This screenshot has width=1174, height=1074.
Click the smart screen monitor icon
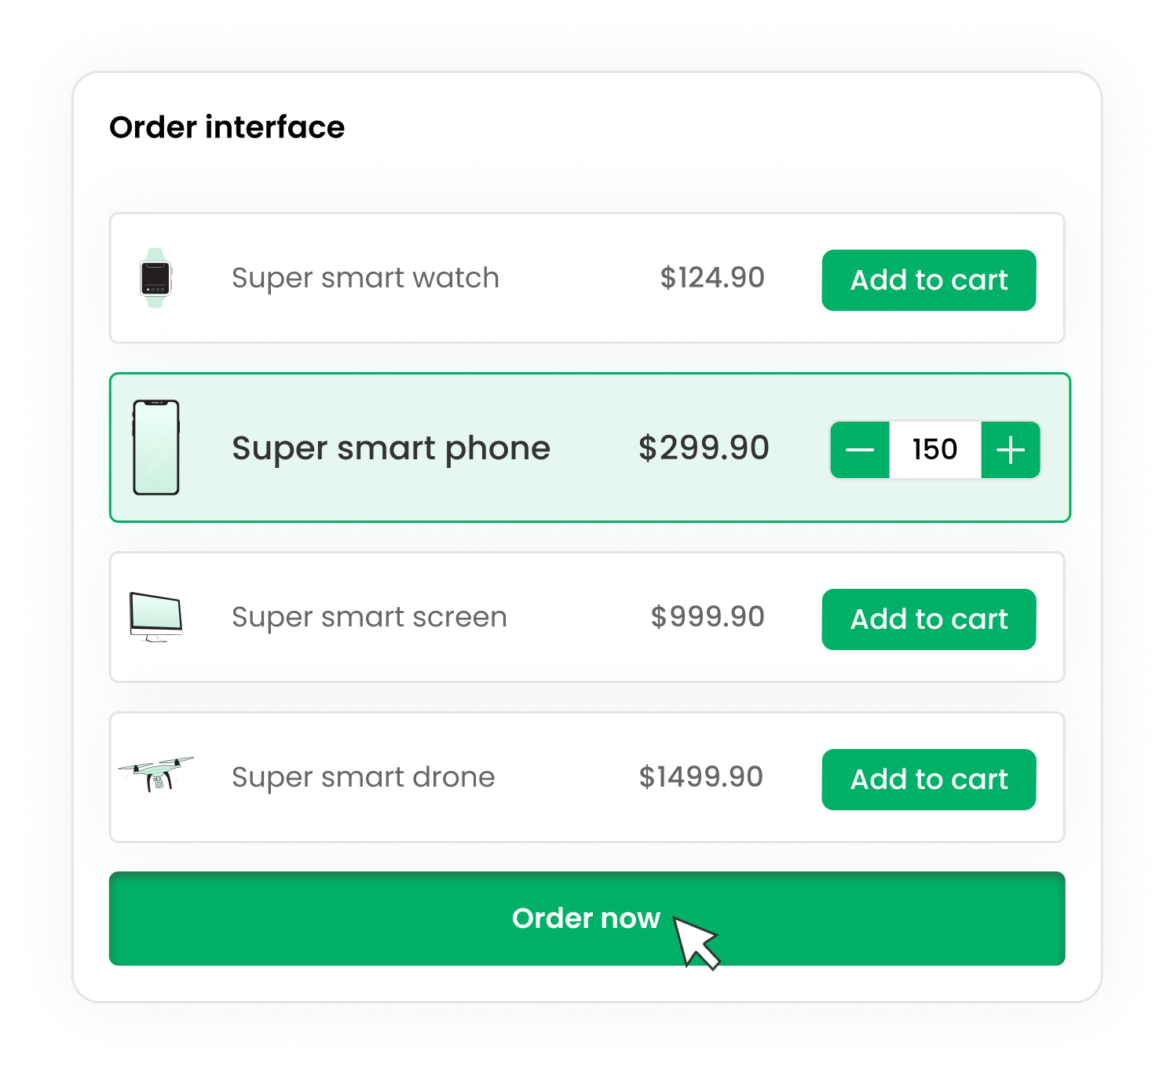pos(156,617)
